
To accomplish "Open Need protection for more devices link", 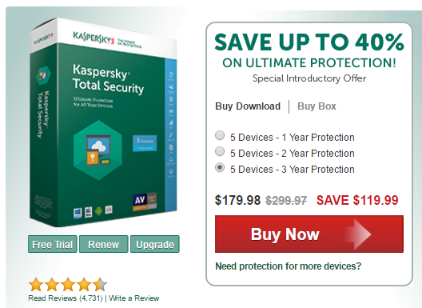I will point(289,266).
